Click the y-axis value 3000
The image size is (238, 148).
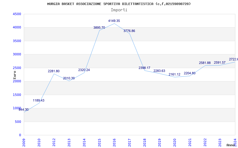(17, 54)
